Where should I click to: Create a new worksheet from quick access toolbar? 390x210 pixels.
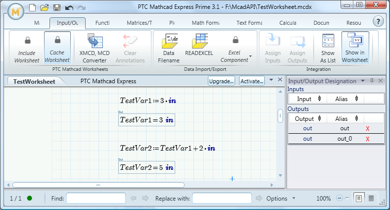(x=33, y=7)
